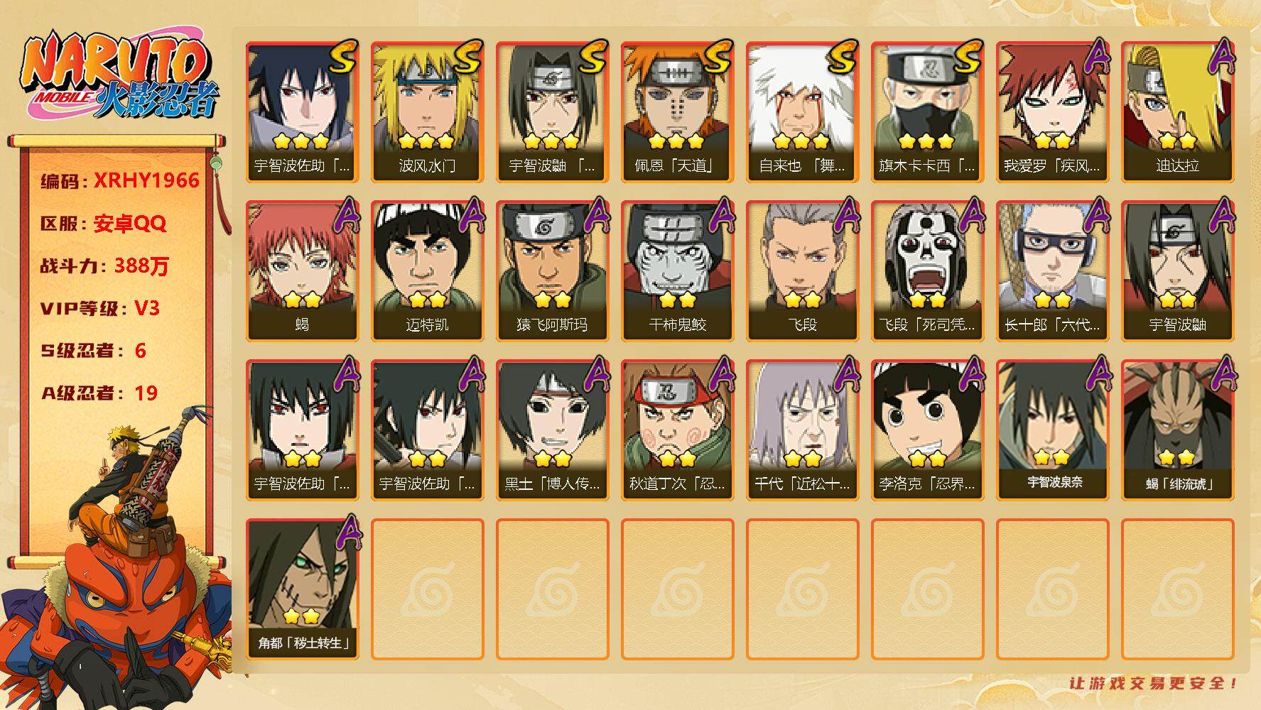Open the 佩恩「天道」 S-rank card
This screenshot has width=1261, height=710.
(677, 112)
